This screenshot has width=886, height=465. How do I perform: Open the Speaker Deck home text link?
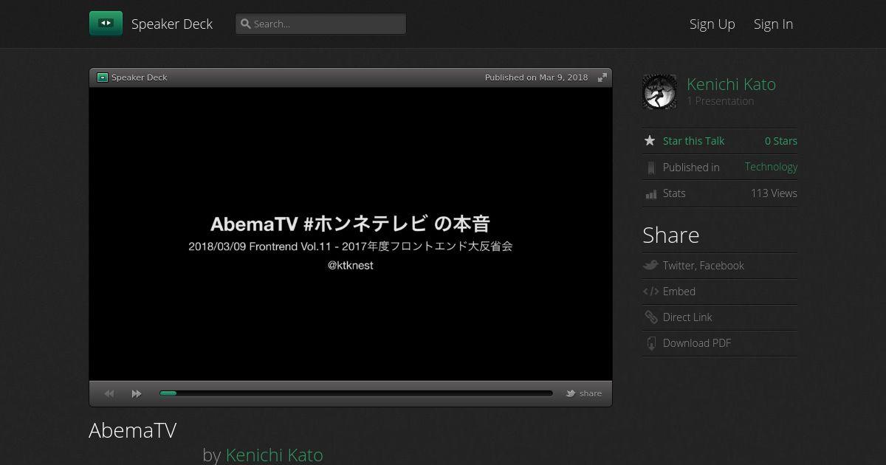[x=172, y=24]
